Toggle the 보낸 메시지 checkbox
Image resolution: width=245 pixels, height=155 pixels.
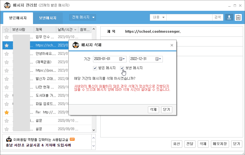[x=122, y=68]
